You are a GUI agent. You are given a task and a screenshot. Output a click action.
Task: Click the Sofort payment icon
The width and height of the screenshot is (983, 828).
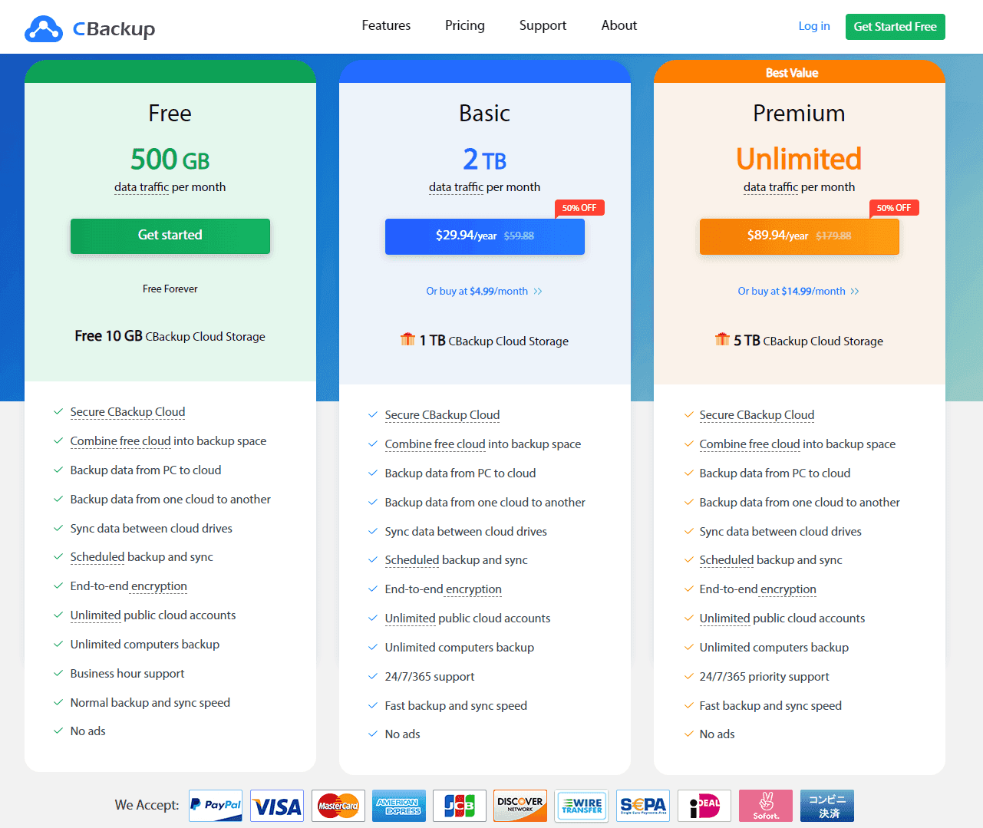tap(766, 806)
